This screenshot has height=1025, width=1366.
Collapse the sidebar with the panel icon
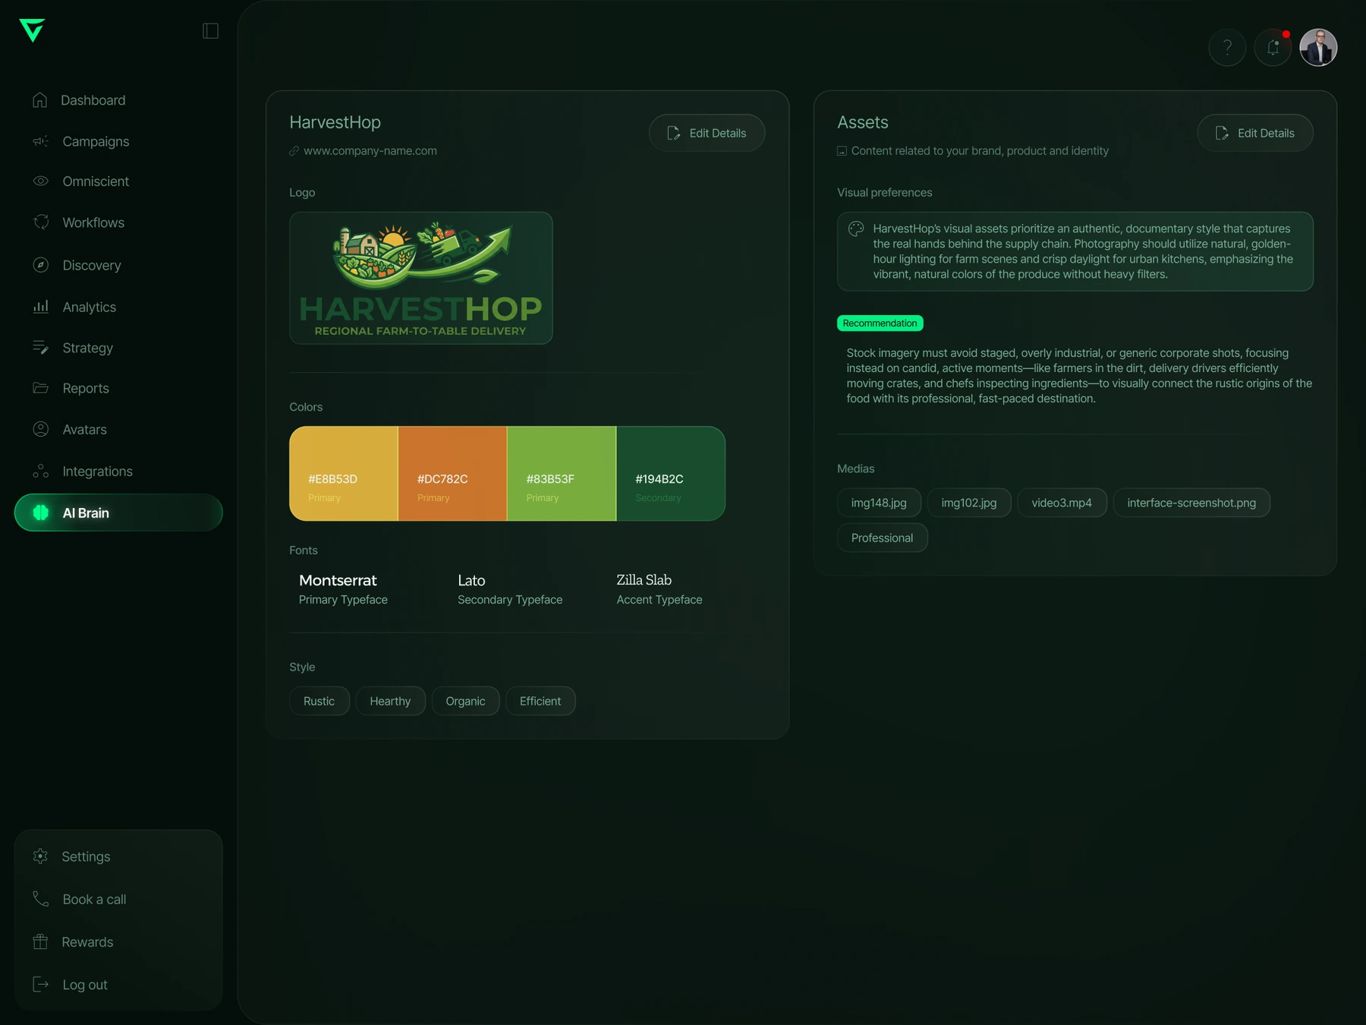(x=210, y=30)
